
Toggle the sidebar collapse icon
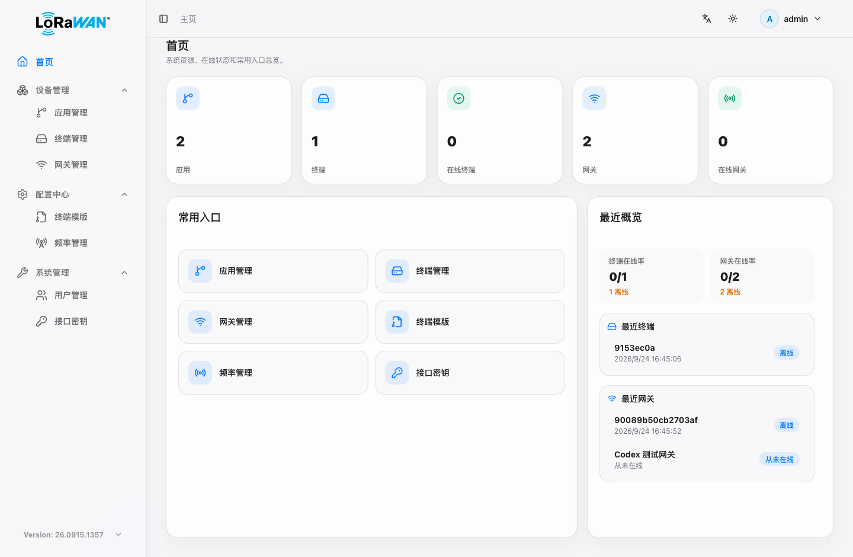[163, 19]
